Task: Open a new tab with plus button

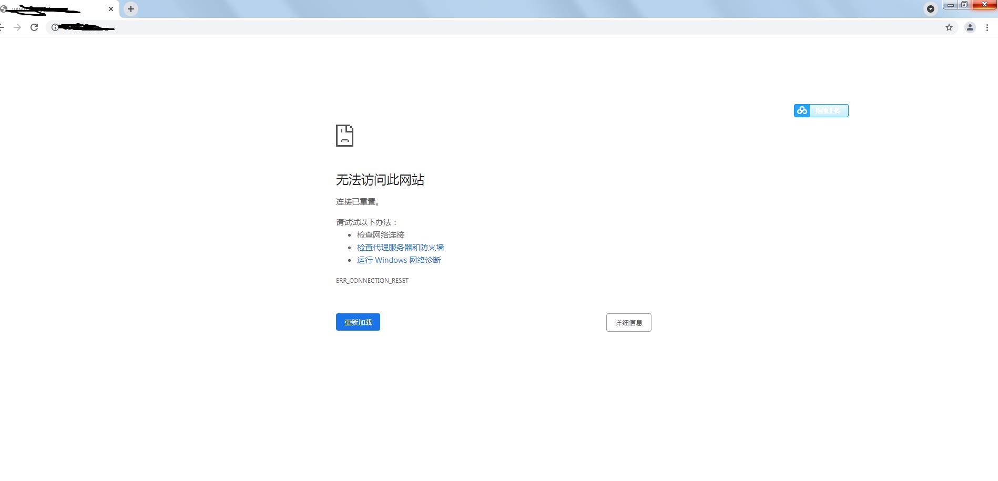Action: click(130, 9)
